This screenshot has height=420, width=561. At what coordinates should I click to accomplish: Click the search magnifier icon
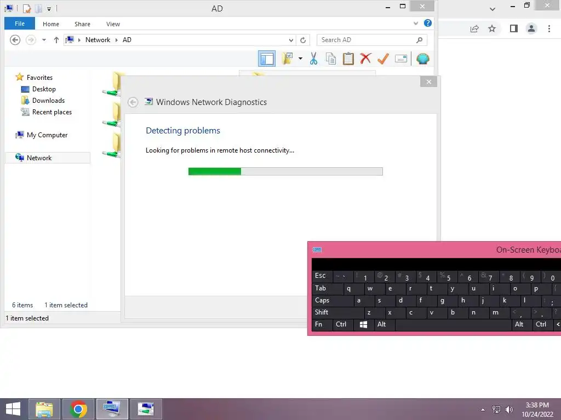pyautogui.click(x=419, y=40)
